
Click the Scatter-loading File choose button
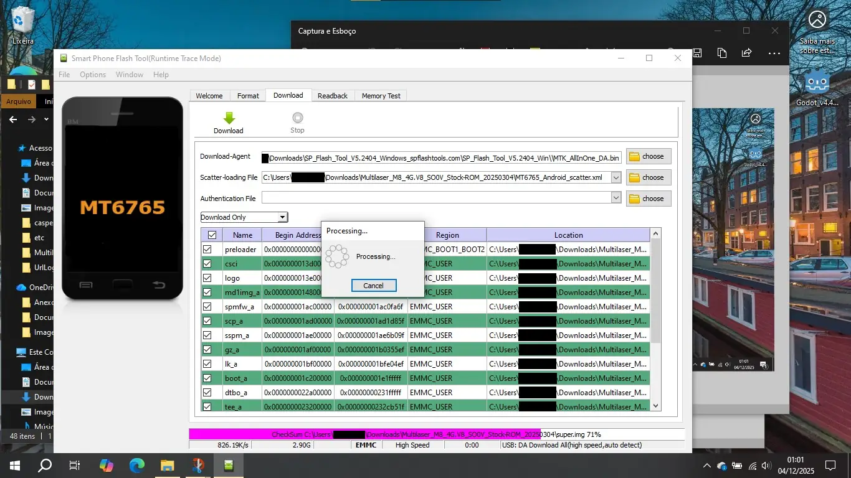(648, 177)
